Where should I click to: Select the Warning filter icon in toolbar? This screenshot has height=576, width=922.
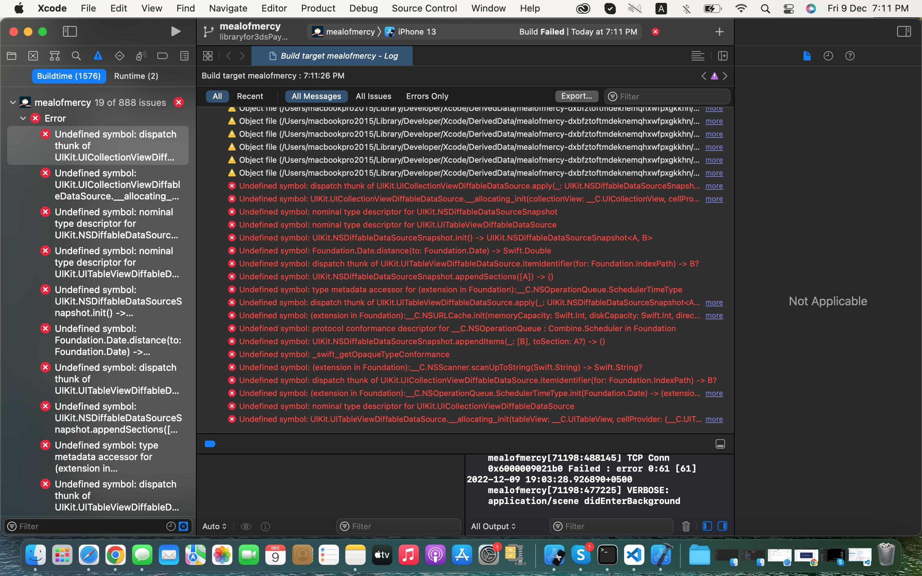(714, 75)
